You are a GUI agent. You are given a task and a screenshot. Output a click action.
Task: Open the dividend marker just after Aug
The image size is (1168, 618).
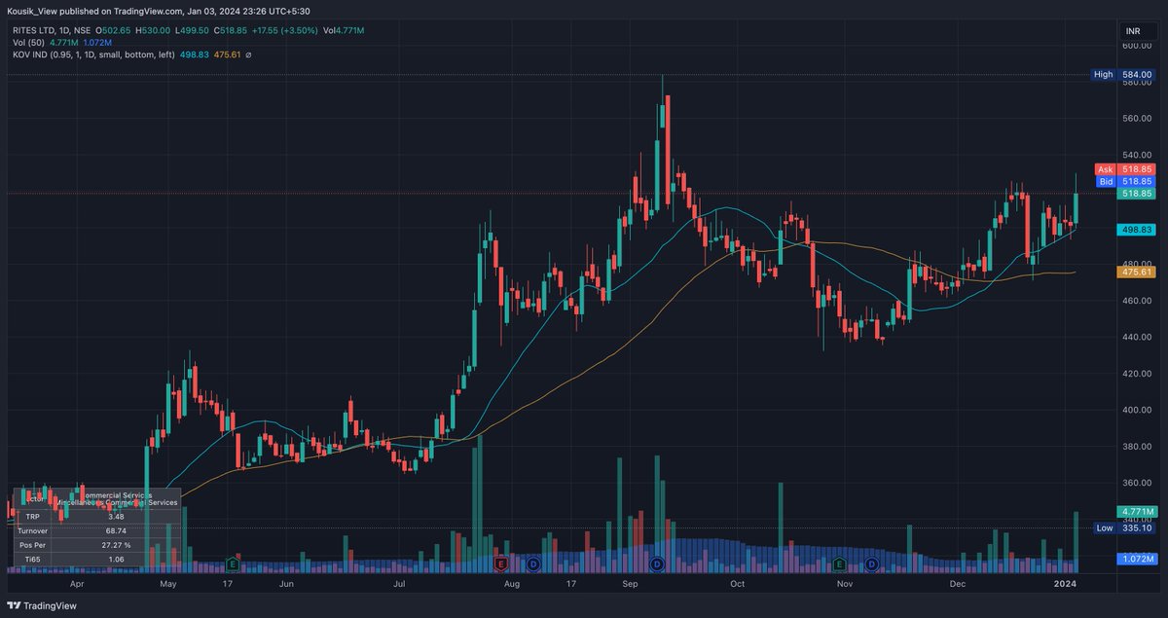click(532, 563)
